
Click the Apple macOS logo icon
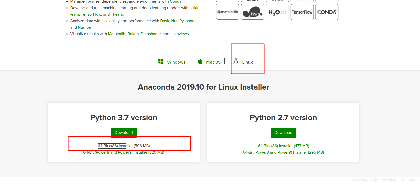click(x=200, y=61)
